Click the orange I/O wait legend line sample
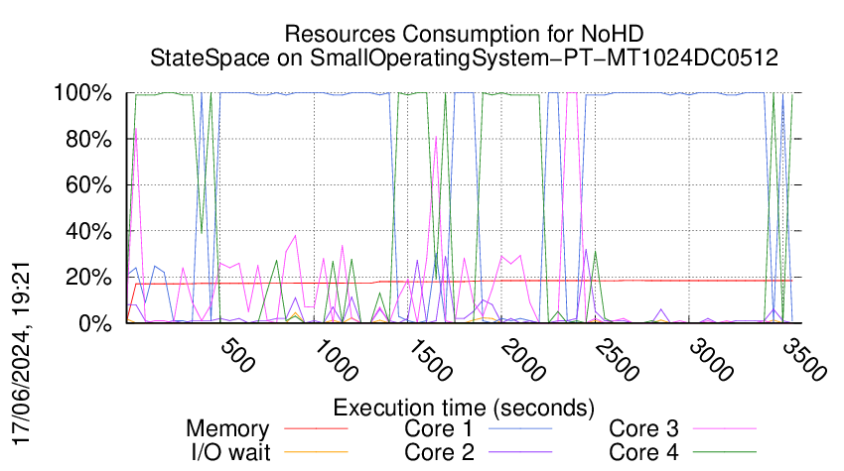The width and height of the screenshot is (844, 471). coord(316,452)
